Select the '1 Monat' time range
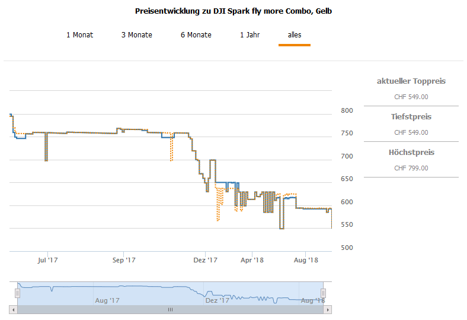The width and height of the screenshot is (467, 320). [x=79, y=35]
